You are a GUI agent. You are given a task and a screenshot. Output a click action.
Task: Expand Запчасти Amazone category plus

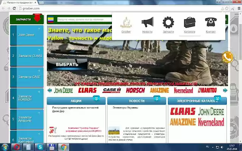(x=39, y=113)
